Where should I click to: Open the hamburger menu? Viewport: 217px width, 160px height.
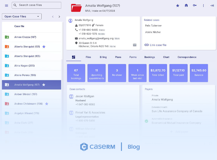(x=6, y=6)
